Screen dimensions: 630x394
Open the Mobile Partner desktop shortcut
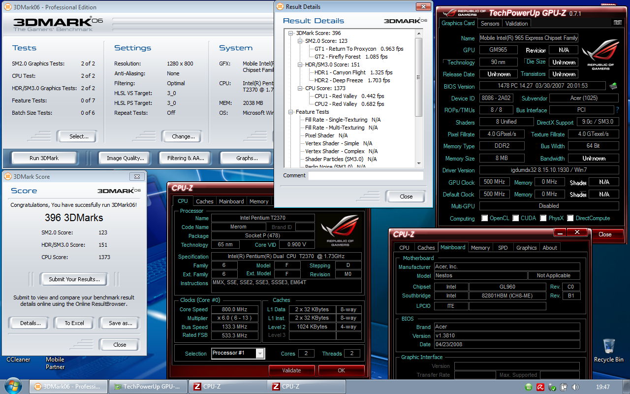(55, 363)
